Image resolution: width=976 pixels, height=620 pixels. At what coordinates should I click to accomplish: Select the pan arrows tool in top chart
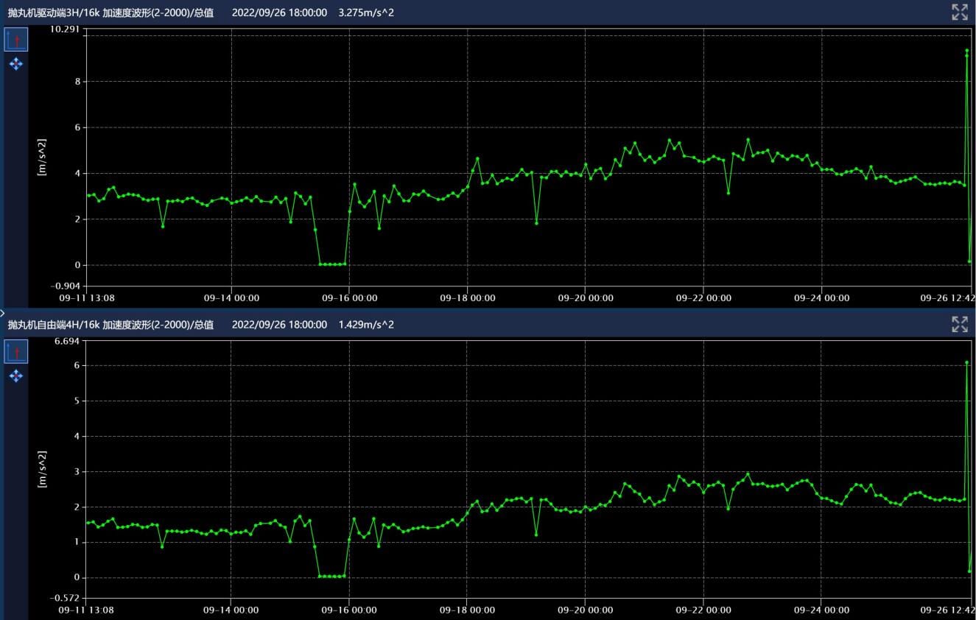[x=16, y=64]
